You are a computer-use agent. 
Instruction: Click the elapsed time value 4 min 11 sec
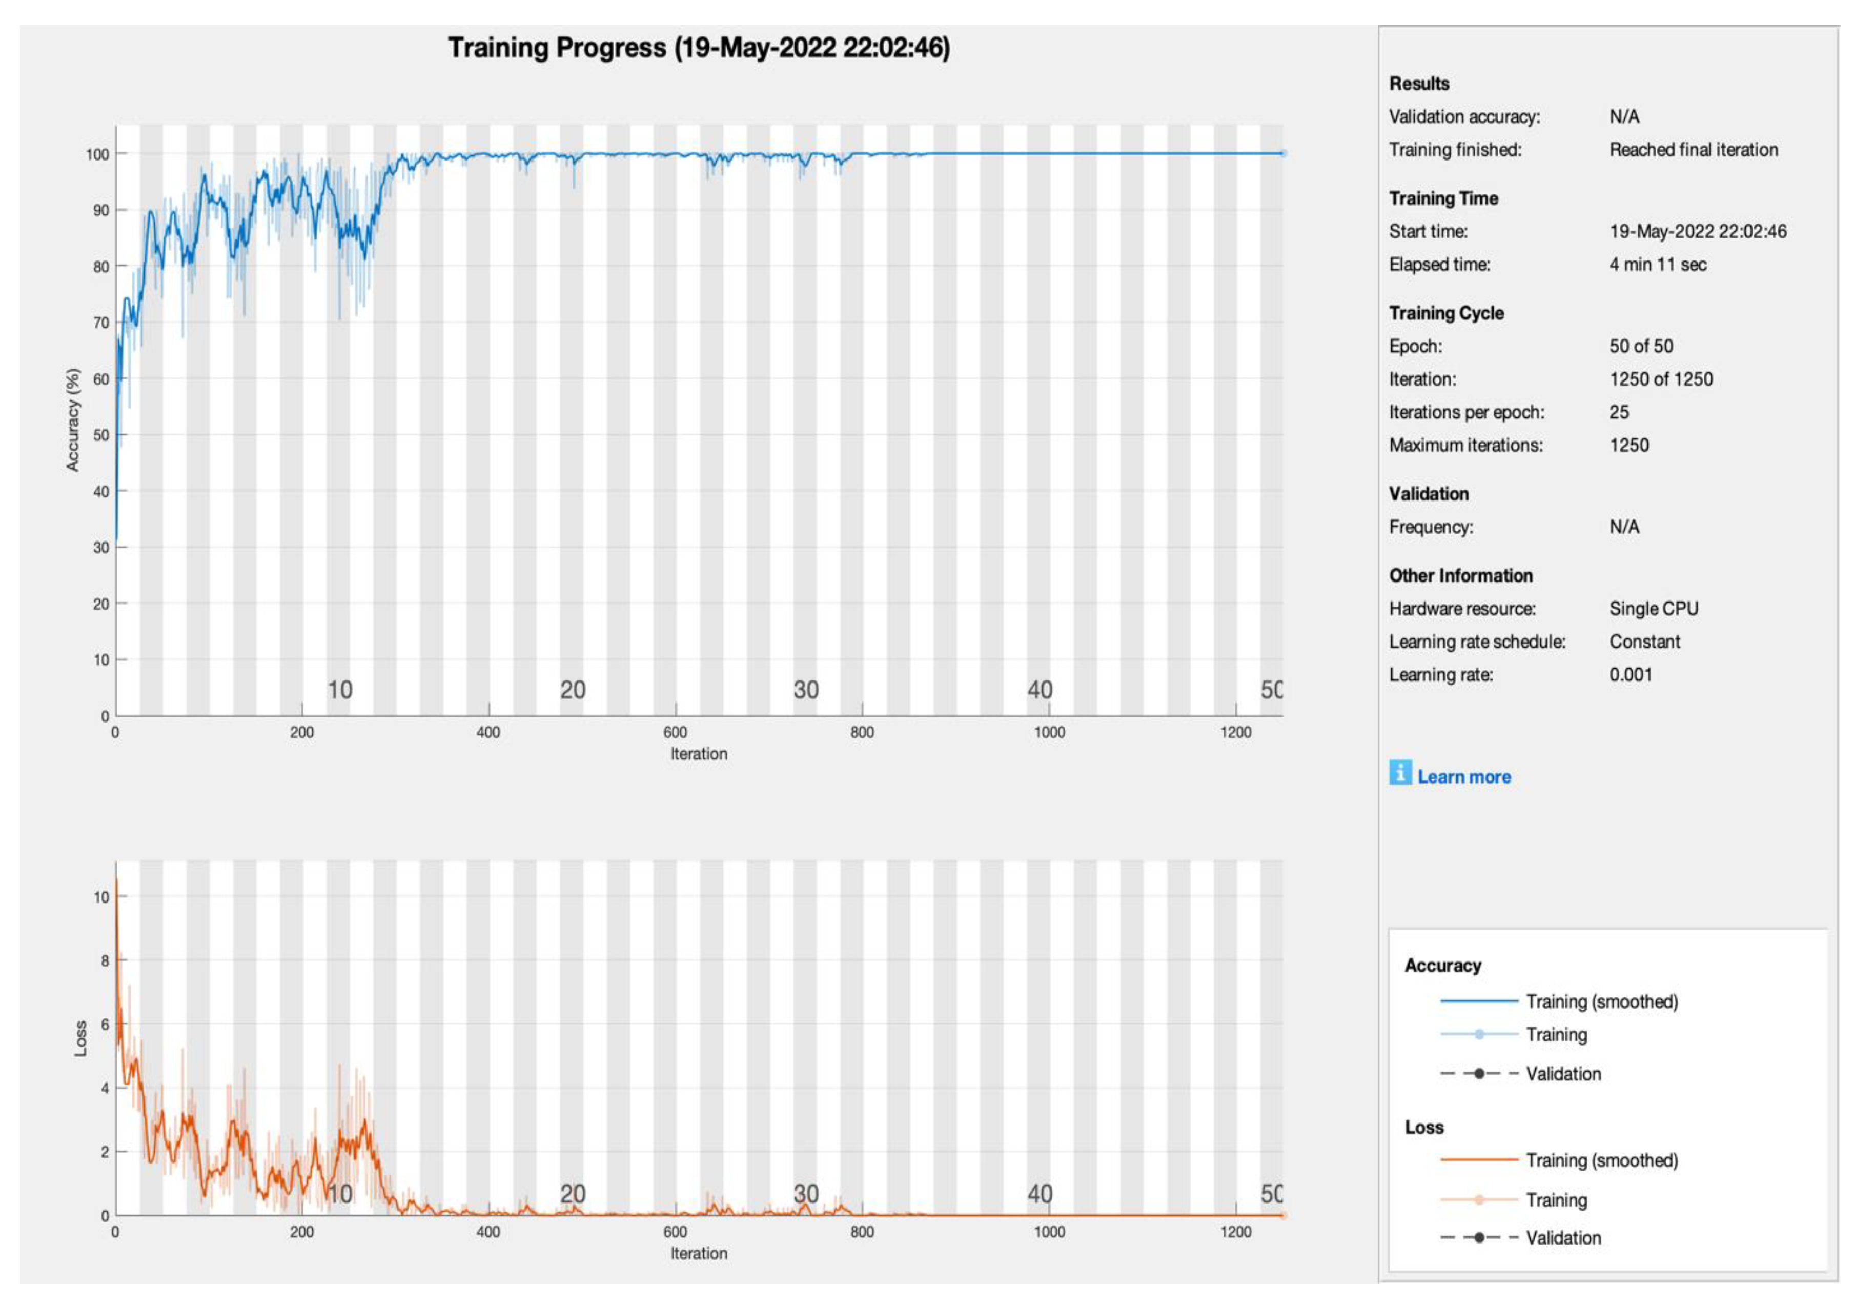pyautogui.click(x=1658, y=265)
